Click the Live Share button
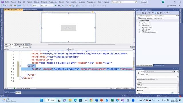This screenshot has height=103, width=183. pyautogui.click(x=171, y=5)
